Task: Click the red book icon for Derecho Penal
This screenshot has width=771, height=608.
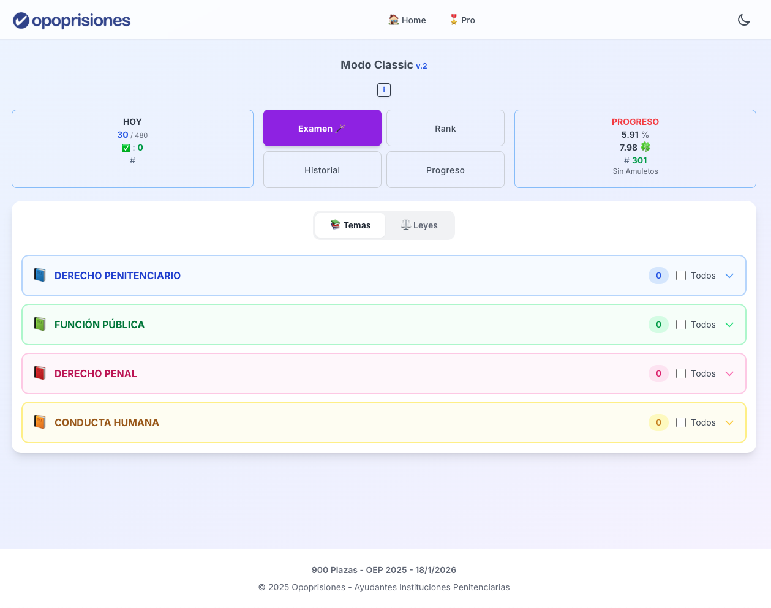Action: pyautogui.click(x=40, y=373)
